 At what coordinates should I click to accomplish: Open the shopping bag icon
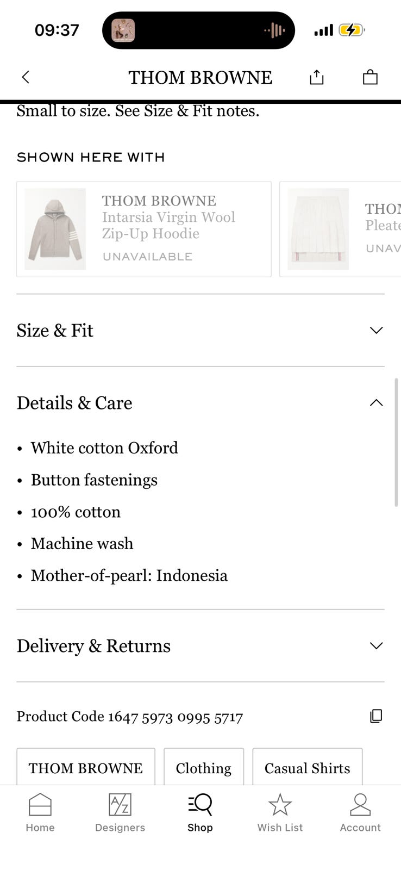point(370,77)
